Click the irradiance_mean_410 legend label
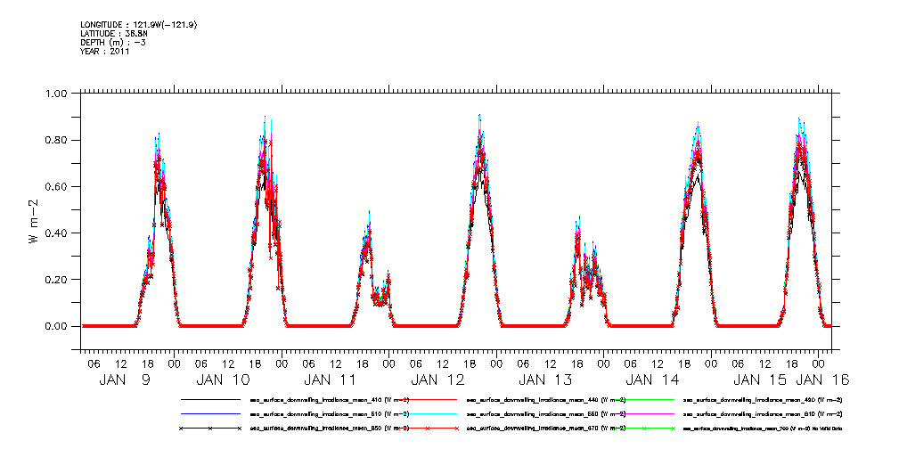 coord(329,399)
